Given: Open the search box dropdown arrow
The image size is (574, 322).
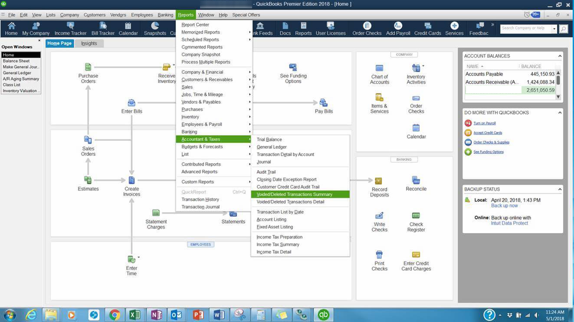Looking at the screenshot, I should coord(554,29).
